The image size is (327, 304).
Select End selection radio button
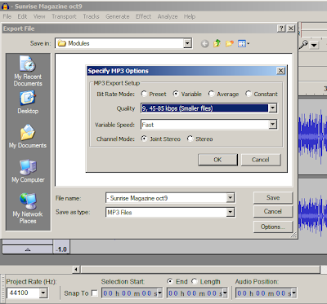coord(170,281)
